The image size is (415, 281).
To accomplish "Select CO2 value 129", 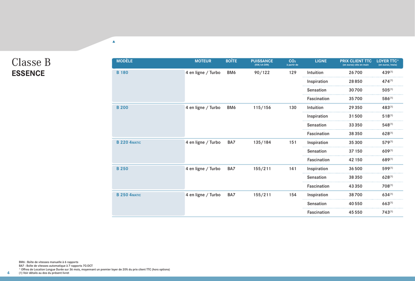I will tap(293, 73).
